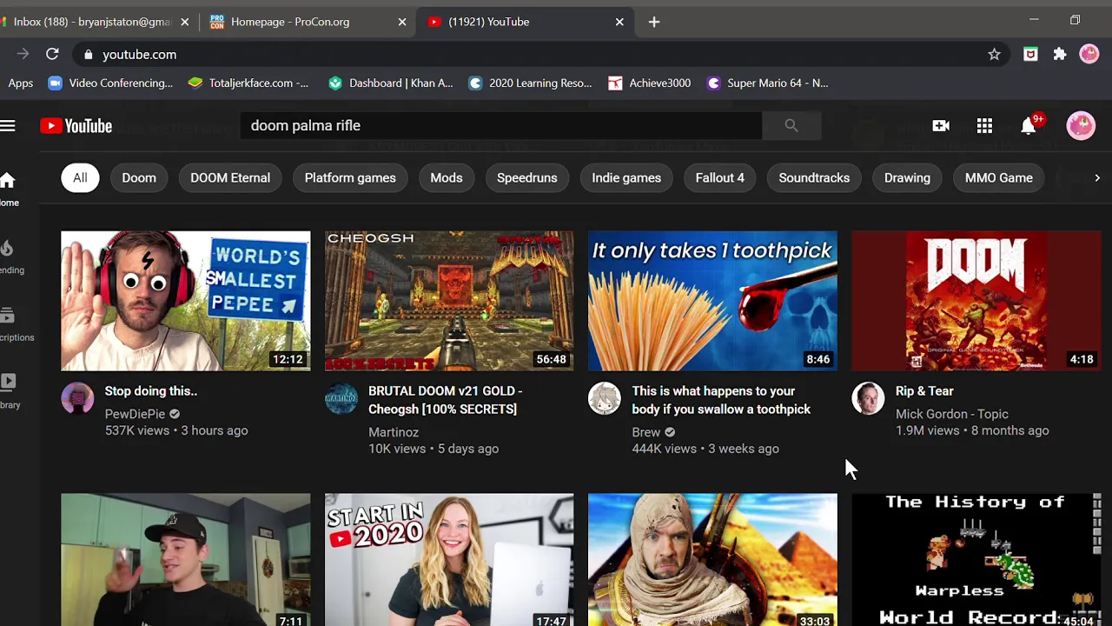The width and height of the screenshot is (1112, 626).
Task: Open the toothpick video title
Action: [721, 400]
